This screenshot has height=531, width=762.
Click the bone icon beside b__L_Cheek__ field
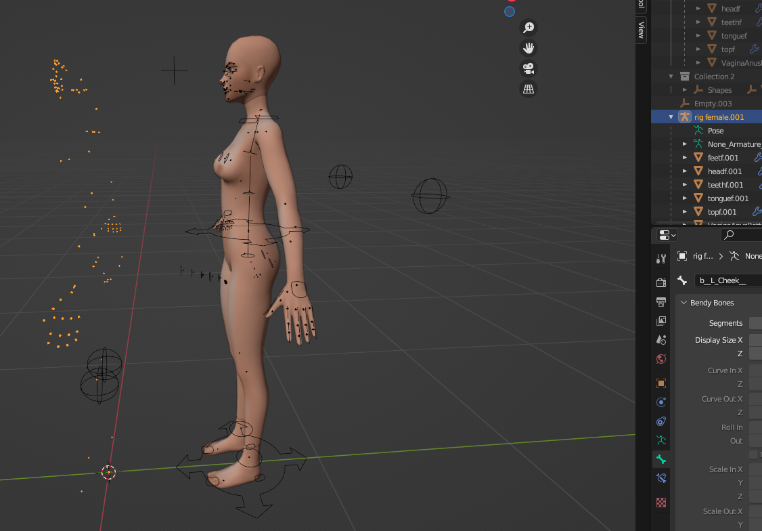682,280
